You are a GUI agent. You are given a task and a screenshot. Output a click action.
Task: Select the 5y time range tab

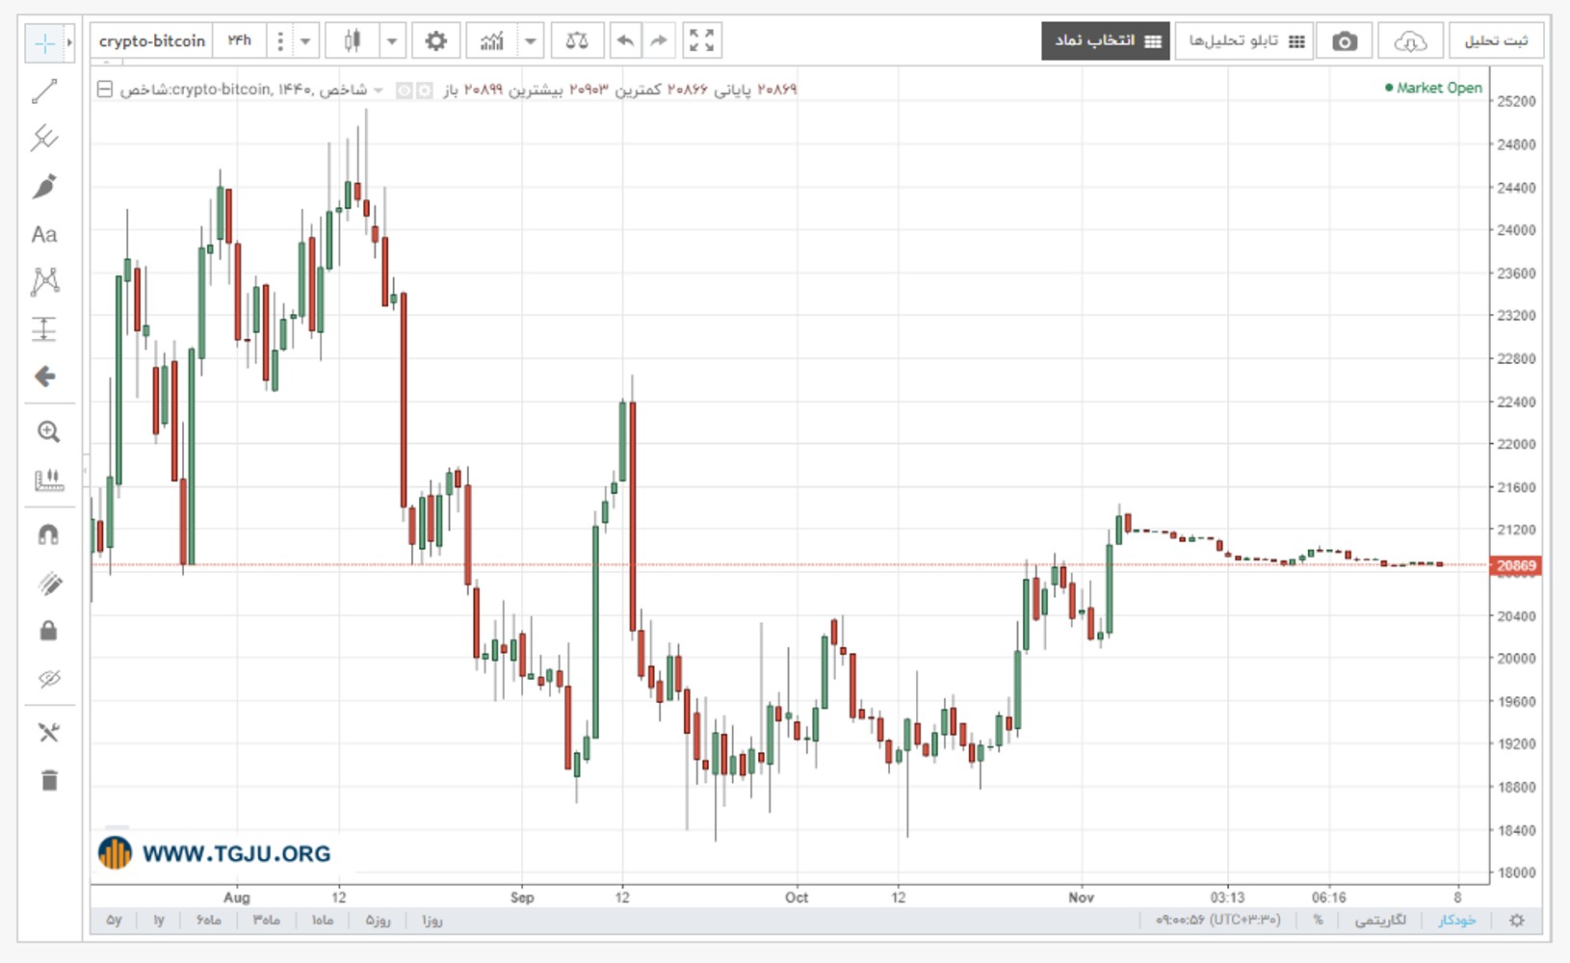click(114, 921)
